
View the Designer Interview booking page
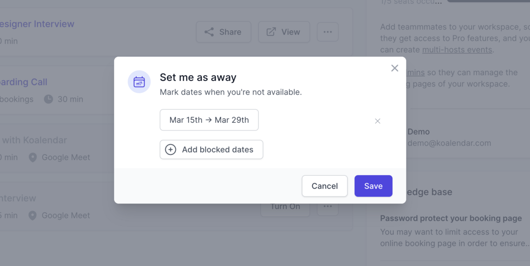pos(284,32)
